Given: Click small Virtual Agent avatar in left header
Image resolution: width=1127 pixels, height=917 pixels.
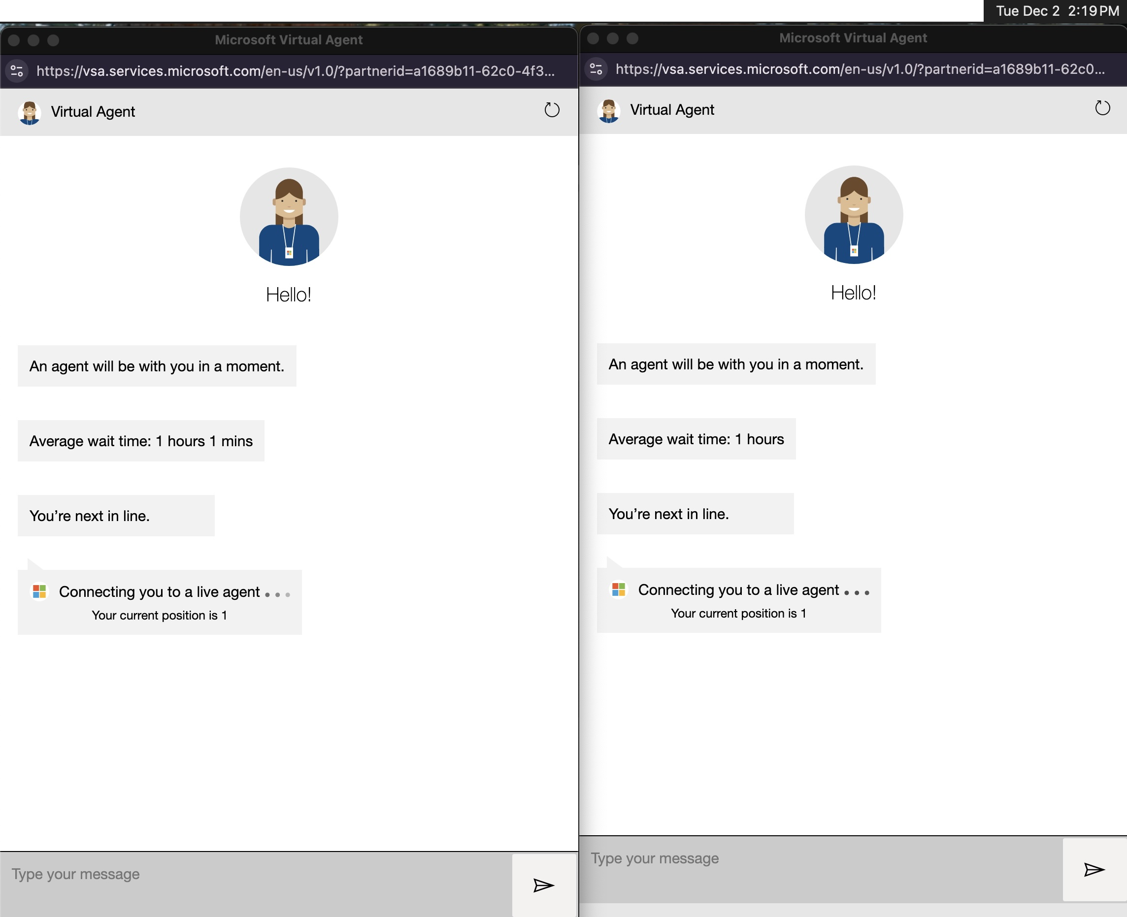Looking at the screenshot, I should pos(30,112).
